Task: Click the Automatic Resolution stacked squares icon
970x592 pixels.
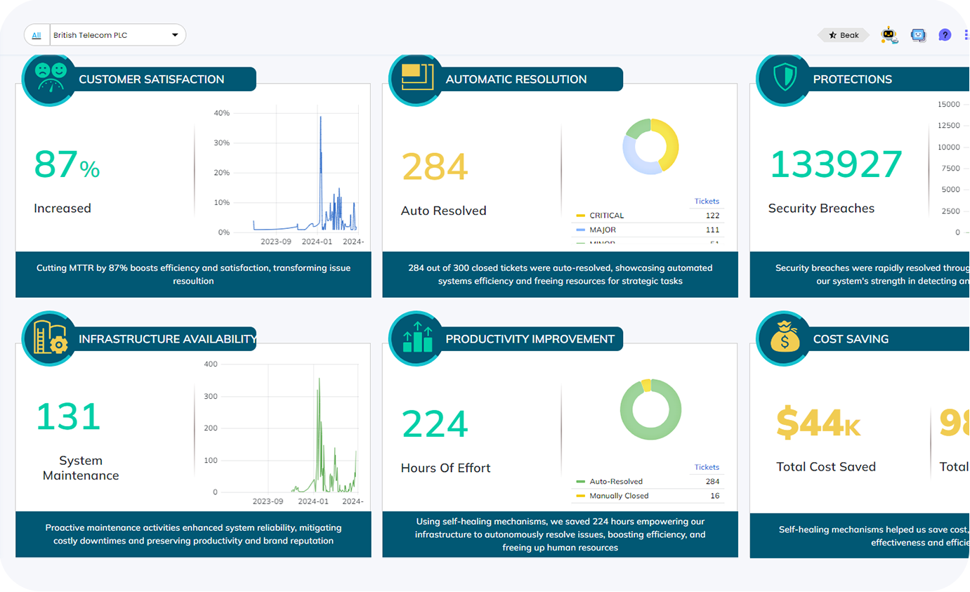Action: click(x=417, y=79)
